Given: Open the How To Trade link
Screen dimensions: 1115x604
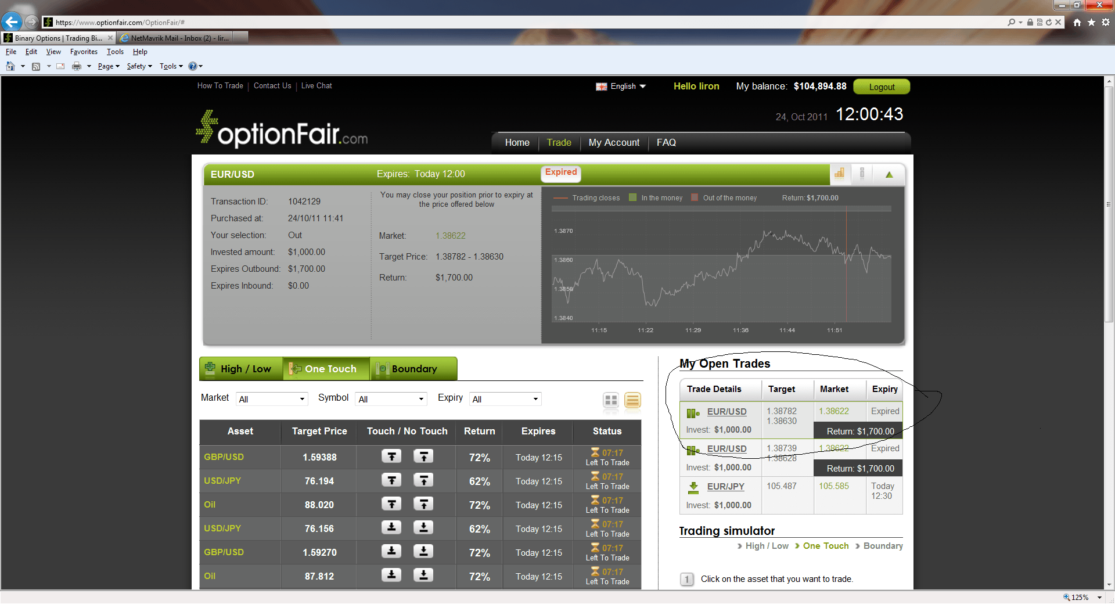Looking at the screenshot, I should pos(220,86).
